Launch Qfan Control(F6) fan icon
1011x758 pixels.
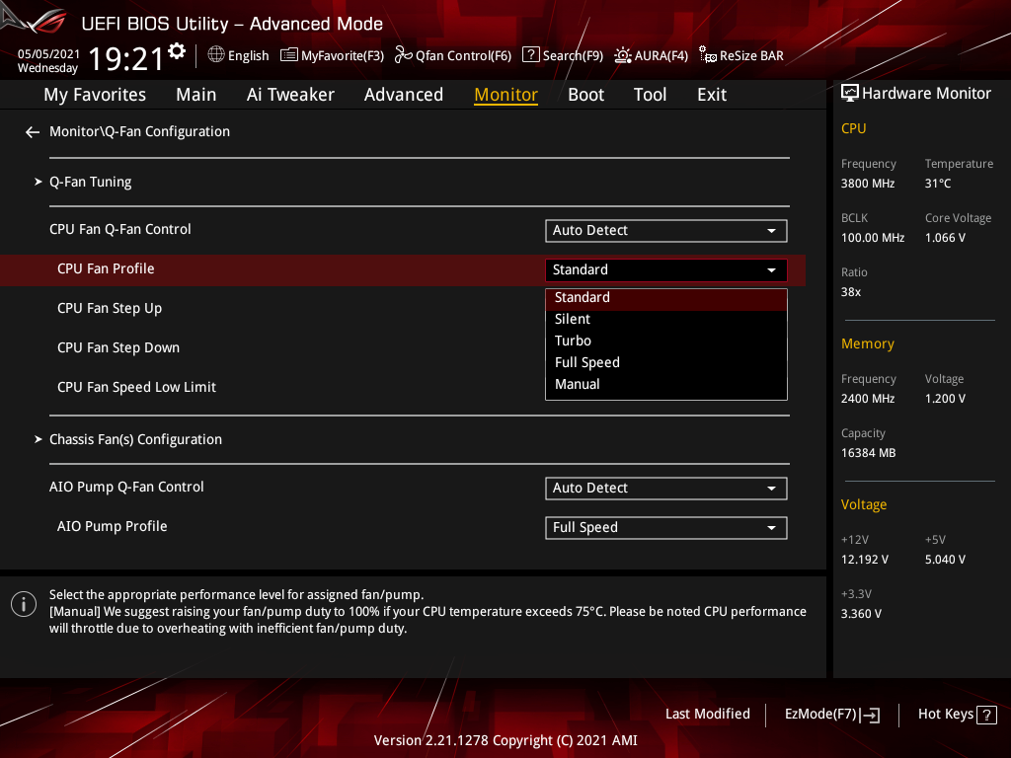pyautogui.click(x=403, y=55)
